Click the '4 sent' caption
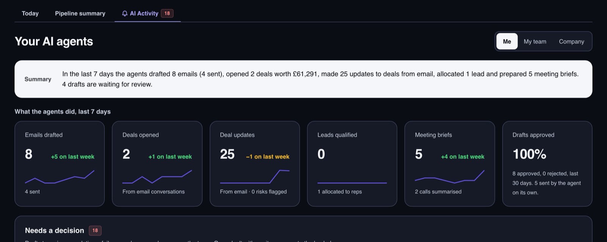This screenshot has width=607, height=242. point(32,191)
